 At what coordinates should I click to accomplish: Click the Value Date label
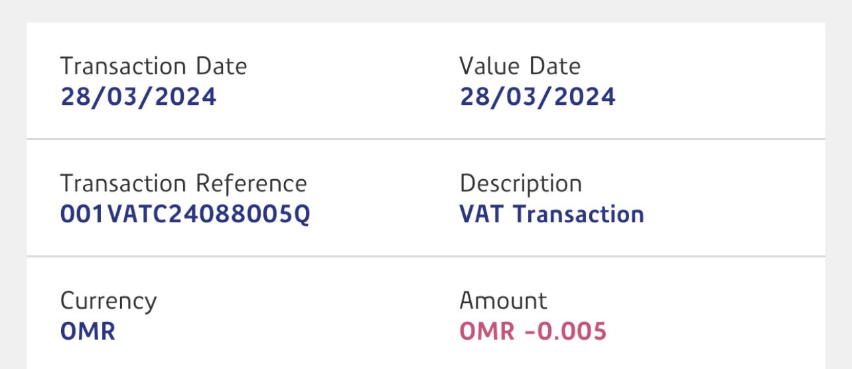520,66
